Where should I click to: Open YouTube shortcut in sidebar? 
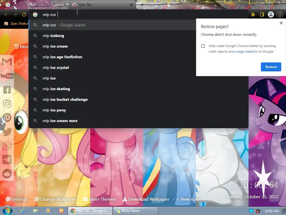(x=7, y=76)
